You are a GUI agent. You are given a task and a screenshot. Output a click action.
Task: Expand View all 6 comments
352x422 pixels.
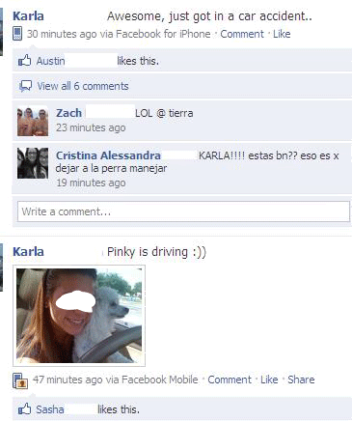[x=83, y=86]
